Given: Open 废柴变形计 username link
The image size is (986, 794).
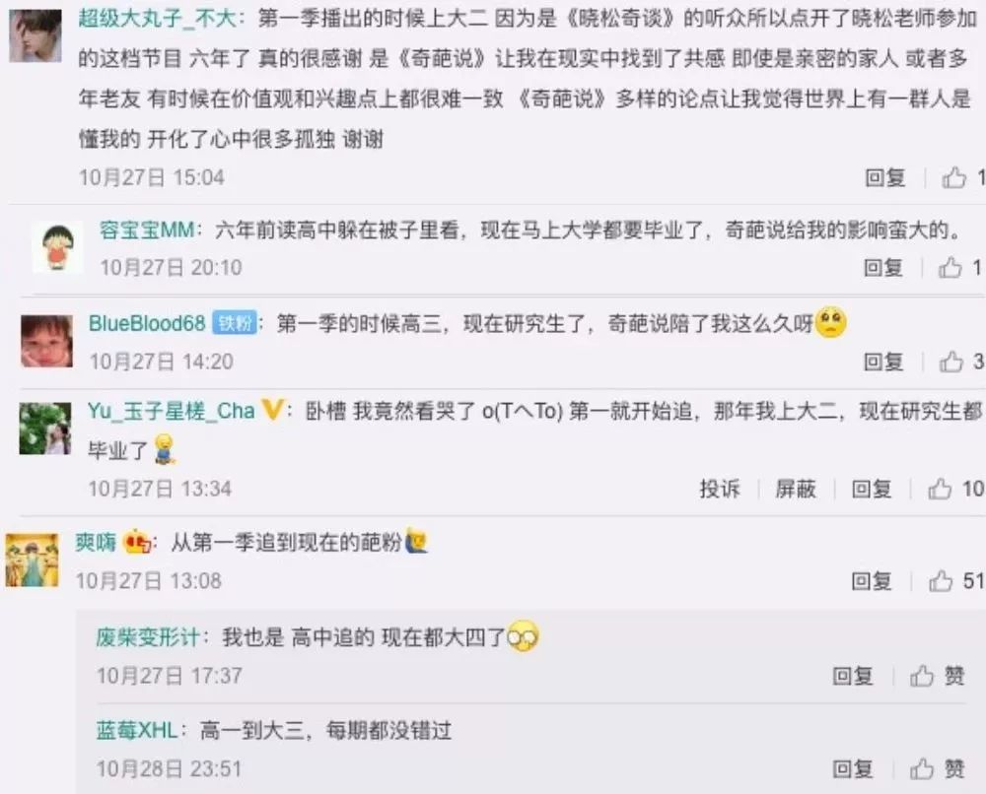Looking at the screenshot, I should click(x=148, y=637).
